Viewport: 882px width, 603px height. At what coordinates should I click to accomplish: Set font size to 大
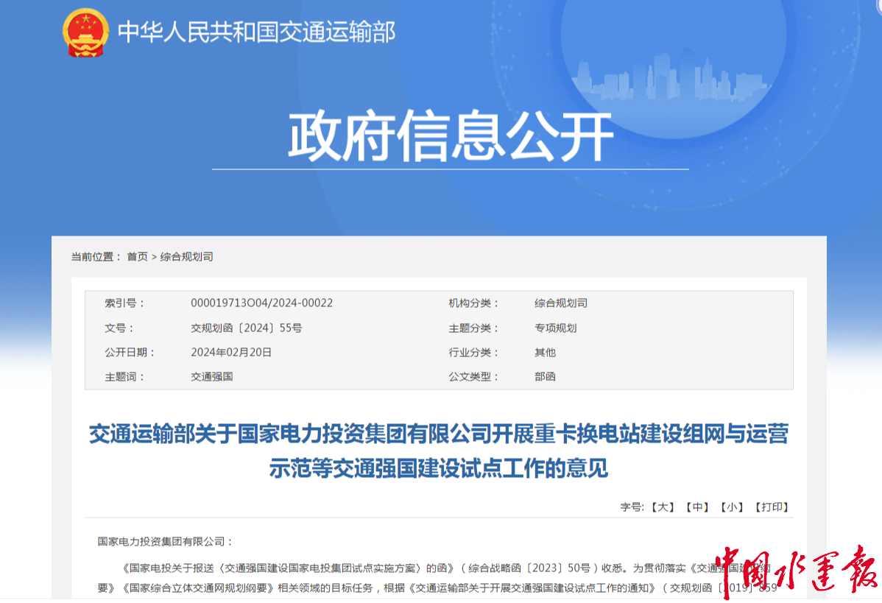(x=663, y=507)
